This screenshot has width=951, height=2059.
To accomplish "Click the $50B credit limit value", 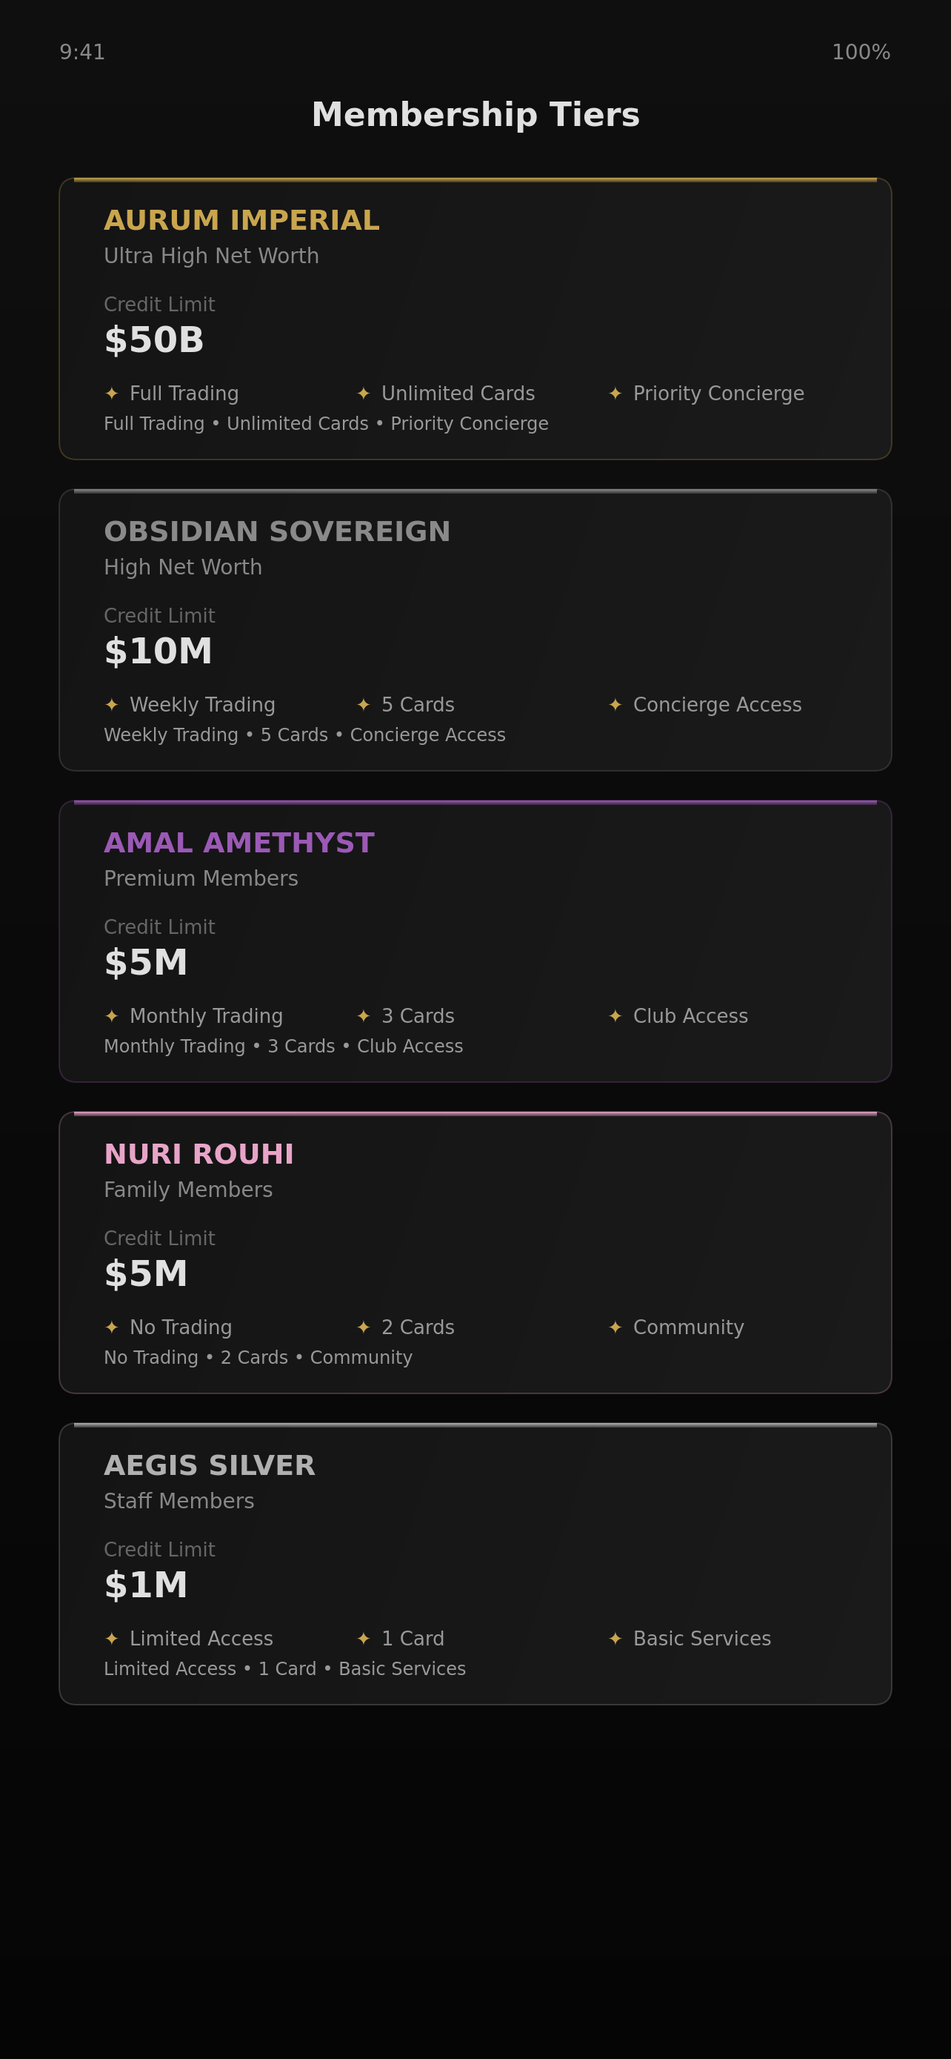I will 154,339.
